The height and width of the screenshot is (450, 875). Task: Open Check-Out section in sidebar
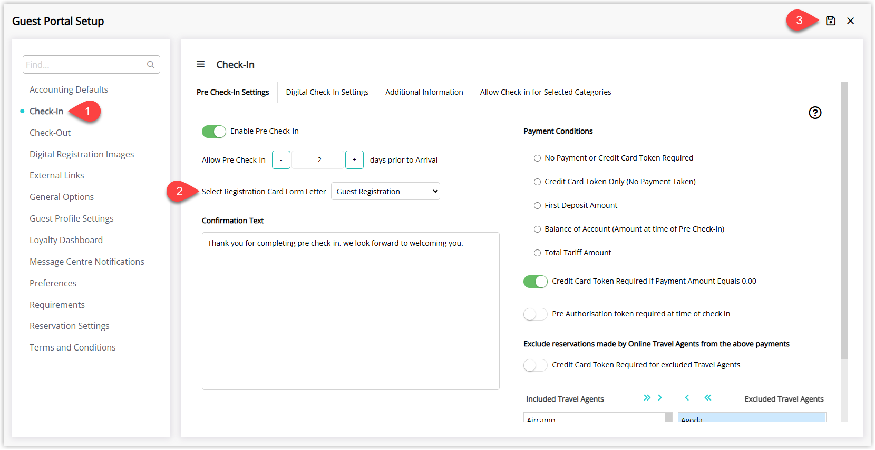coord(50,133)
